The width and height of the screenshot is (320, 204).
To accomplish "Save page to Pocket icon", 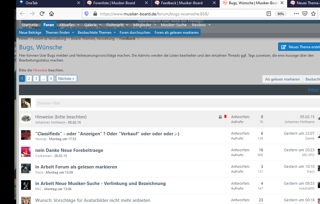I will (x=305, y=14).
